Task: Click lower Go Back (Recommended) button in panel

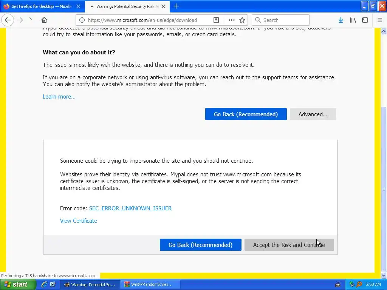Action: pyautogui.click(x=200, y=245)
